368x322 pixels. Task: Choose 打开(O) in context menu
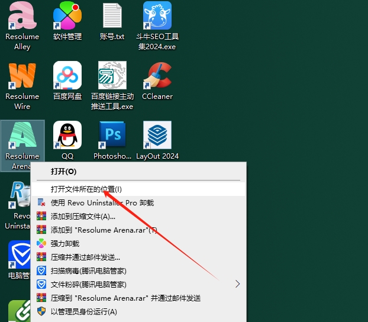138,172
